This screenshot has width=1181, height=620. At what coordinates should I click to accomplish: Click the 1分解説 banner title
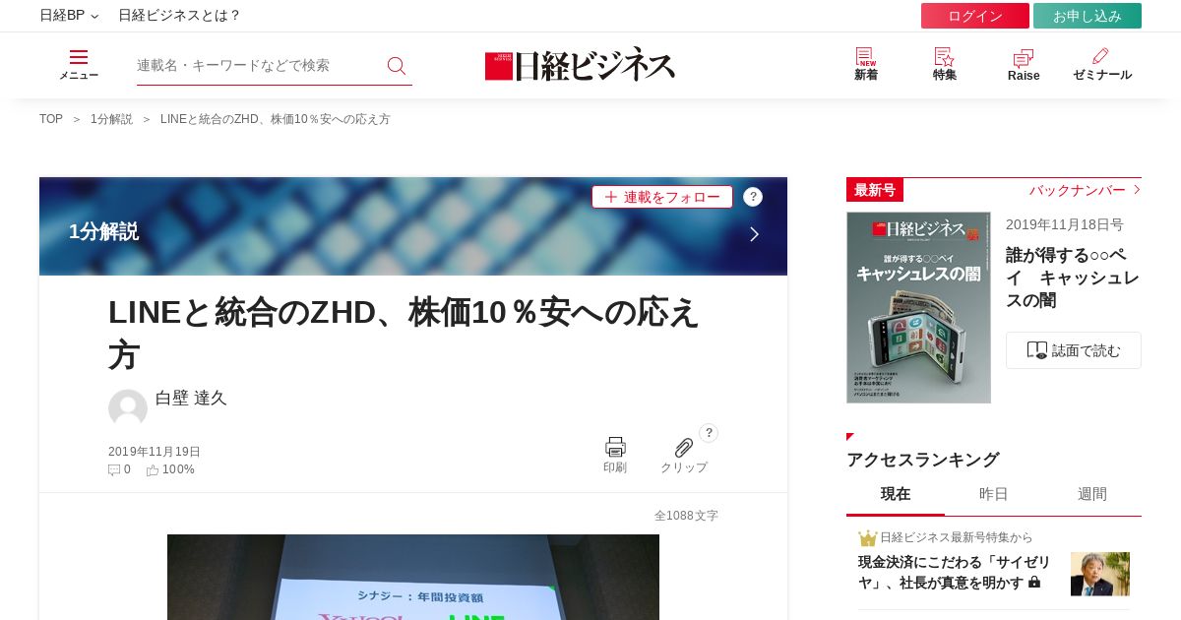point(103,232)
